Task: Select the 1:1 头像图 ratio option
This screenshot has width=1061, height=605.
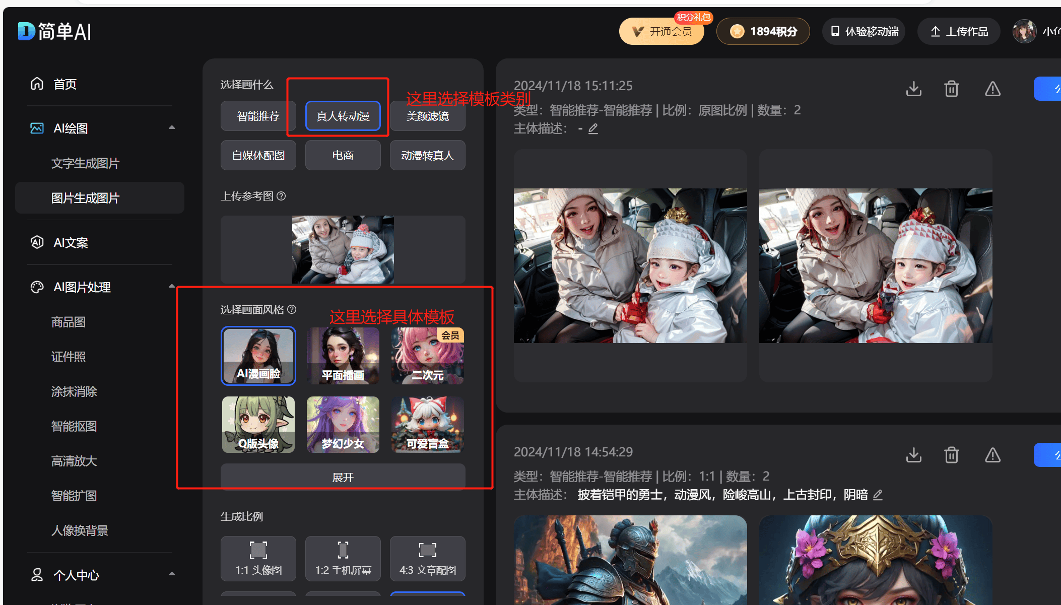Action: [258, 558]
